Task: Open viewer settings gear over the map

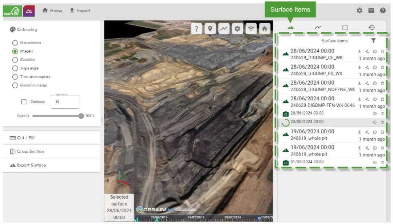Action: (x=237, y=29)
